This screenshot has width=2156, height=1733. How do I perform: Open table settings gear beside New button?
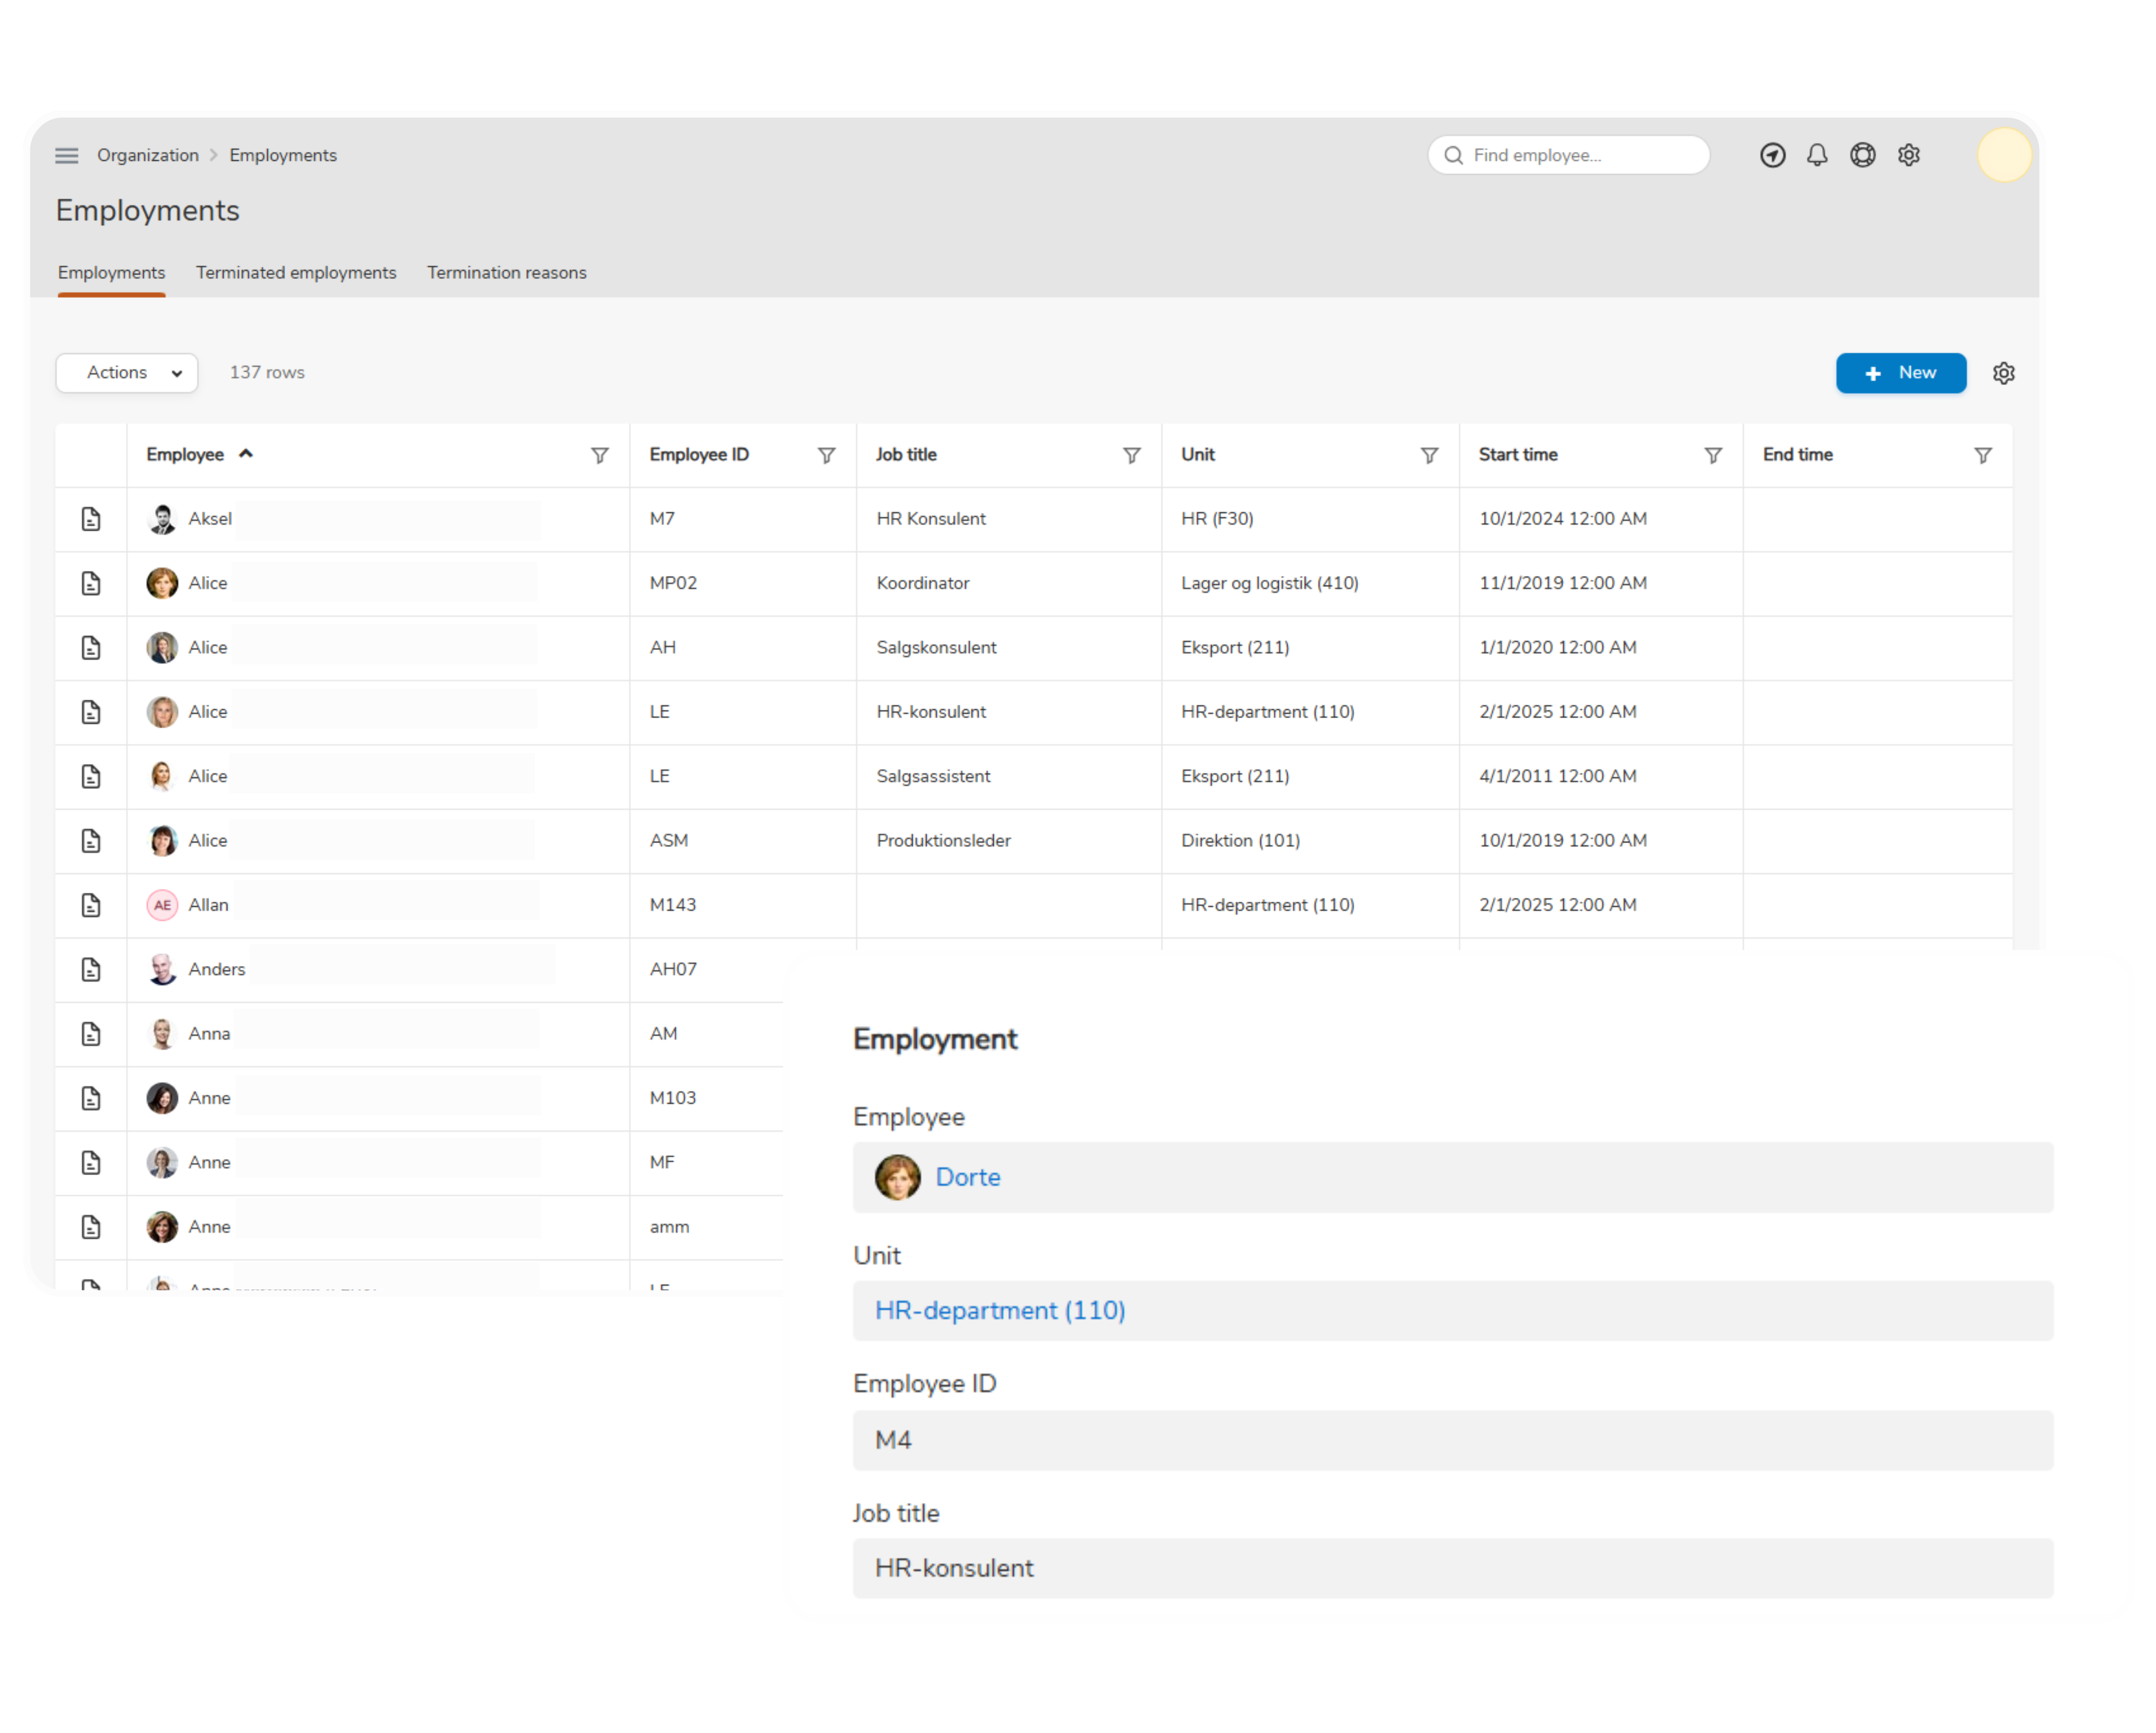coord(2003,373)
